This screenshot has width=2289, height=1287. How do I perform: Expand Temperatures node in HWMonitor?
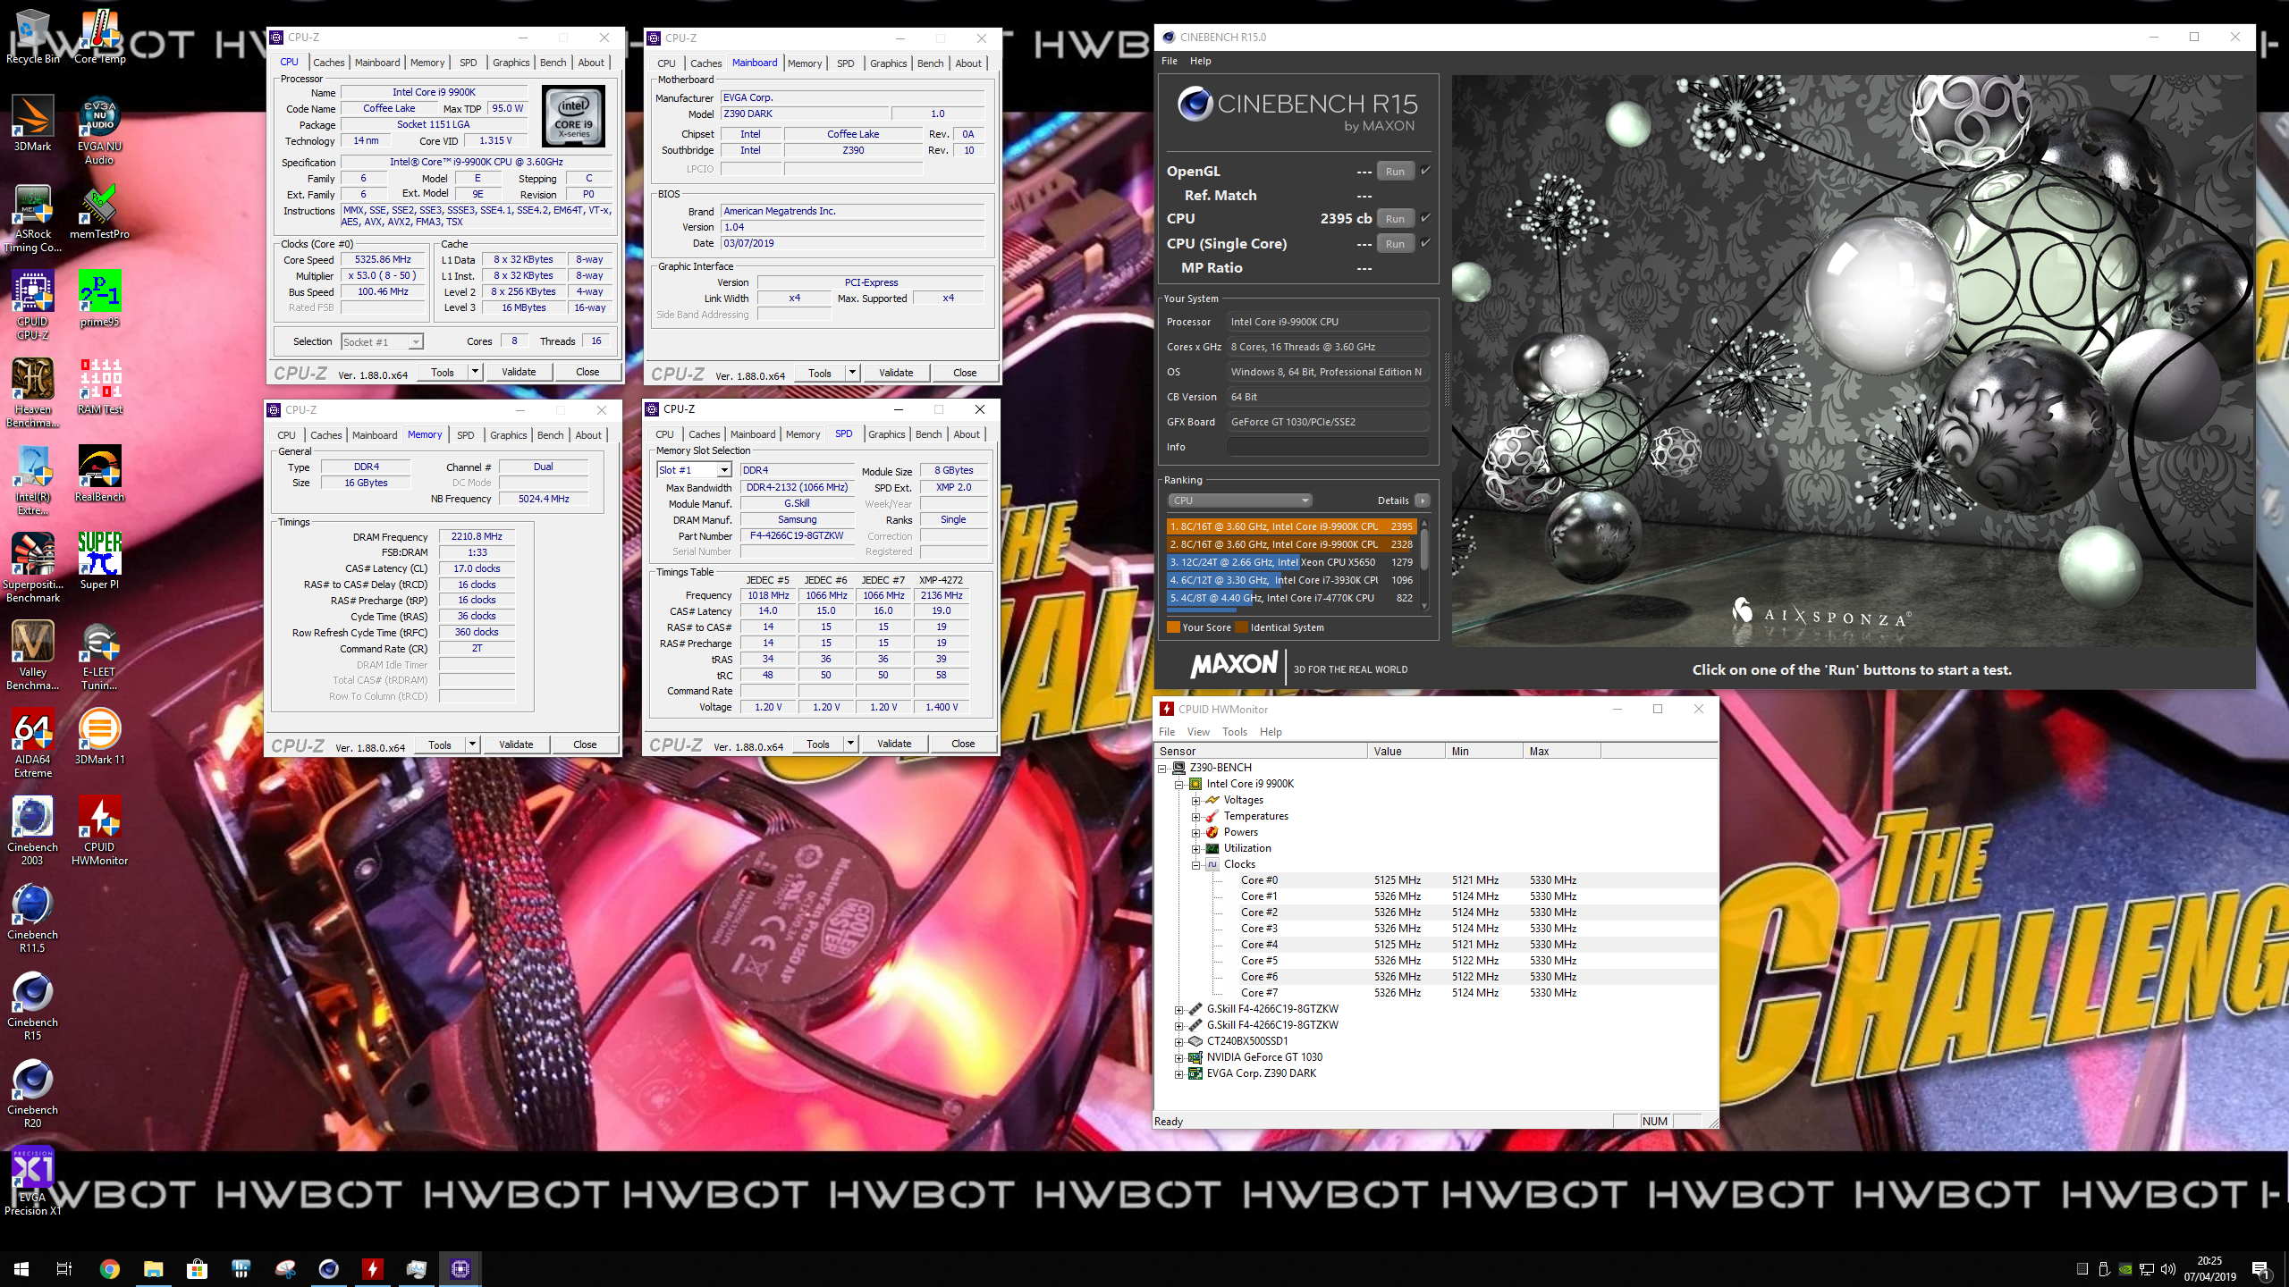pos(1195,816)
